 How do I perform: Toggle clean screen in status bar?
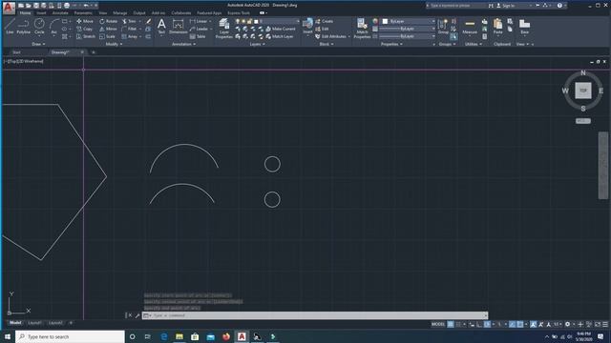coord(598,324)
